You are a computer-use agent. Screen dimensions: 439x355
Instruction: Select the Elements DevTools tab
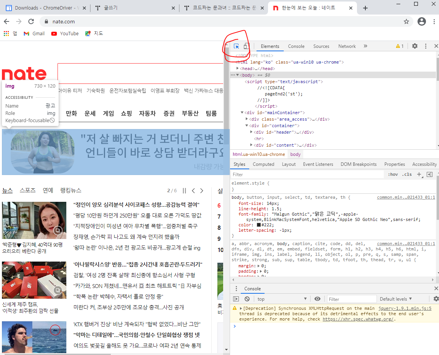pyautogui.click(x=270, y=46)
